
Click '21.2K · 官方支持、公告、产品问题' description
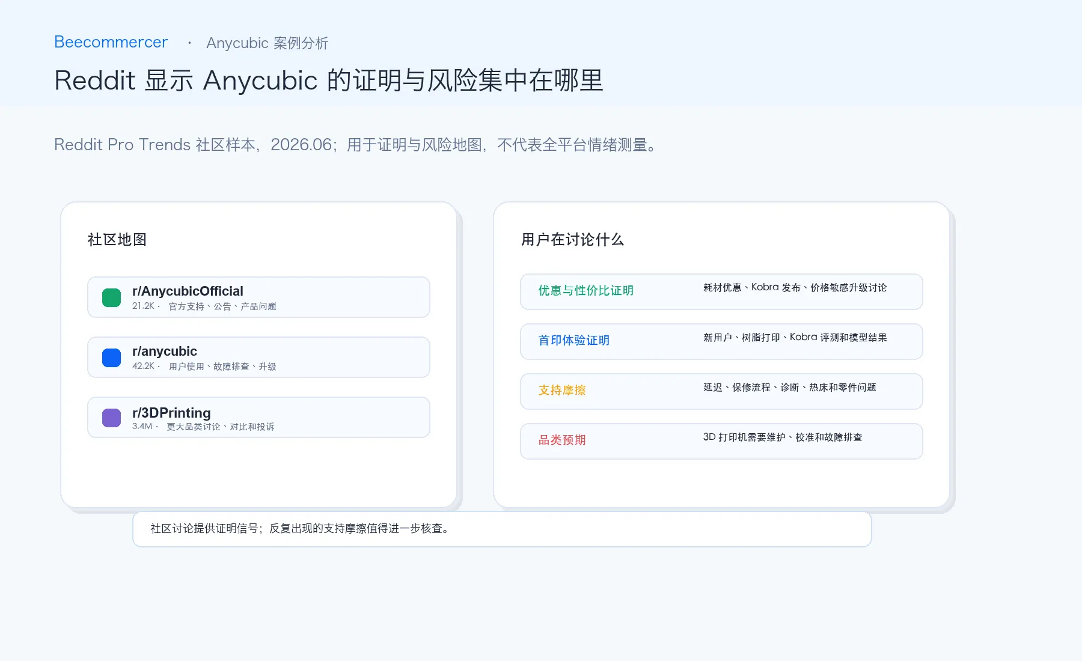coord(204,306)
